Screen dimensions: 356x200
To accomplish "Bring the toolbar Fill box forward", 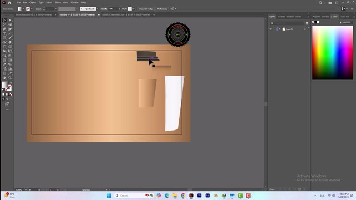I will [x=4, y=85].
